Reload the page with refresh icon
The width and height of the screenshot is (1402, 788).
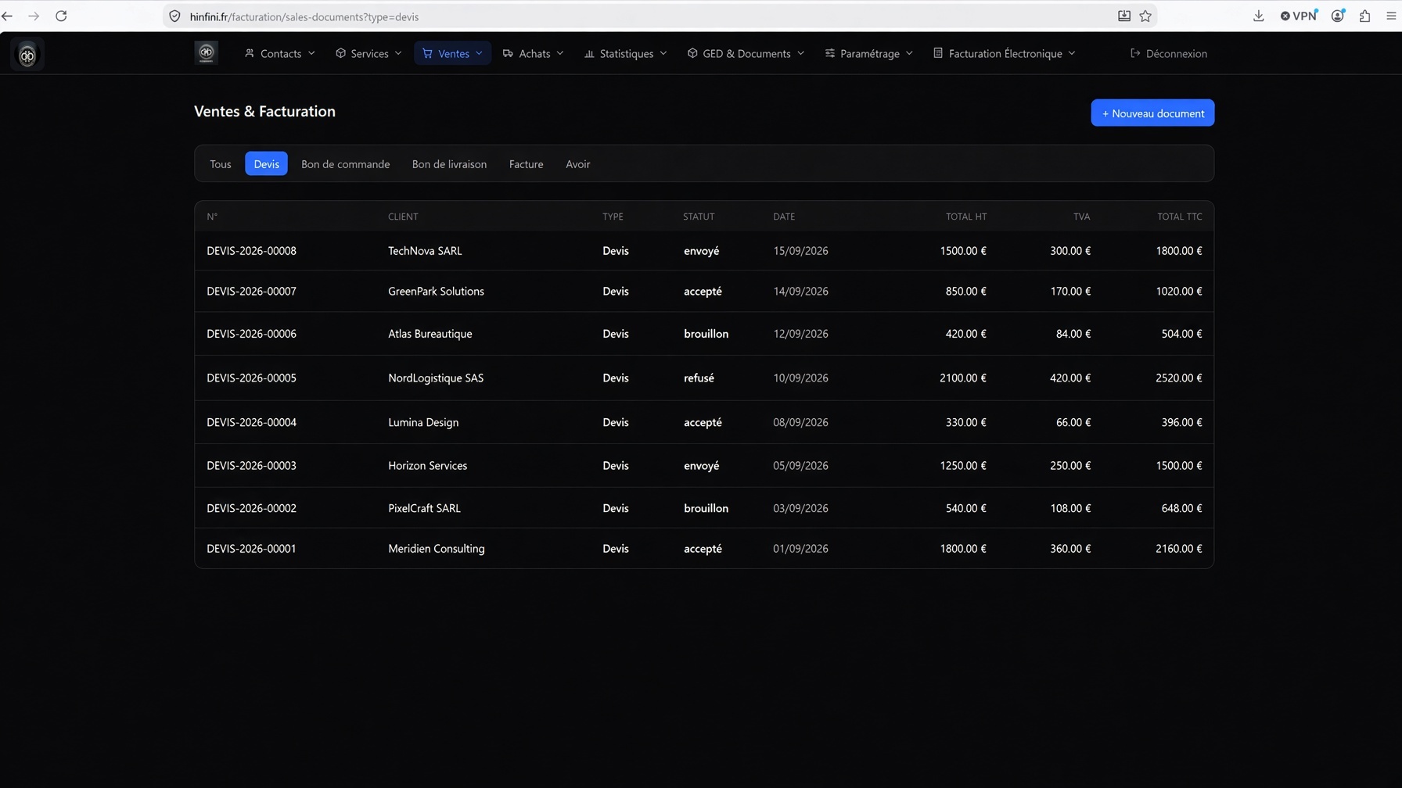click(61, 16)
